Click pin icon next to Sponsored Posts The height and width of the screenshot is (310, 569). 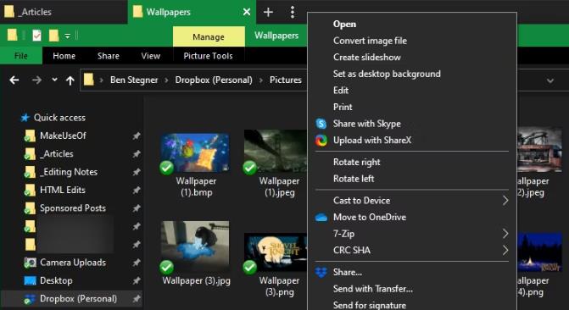click(136, 208)
